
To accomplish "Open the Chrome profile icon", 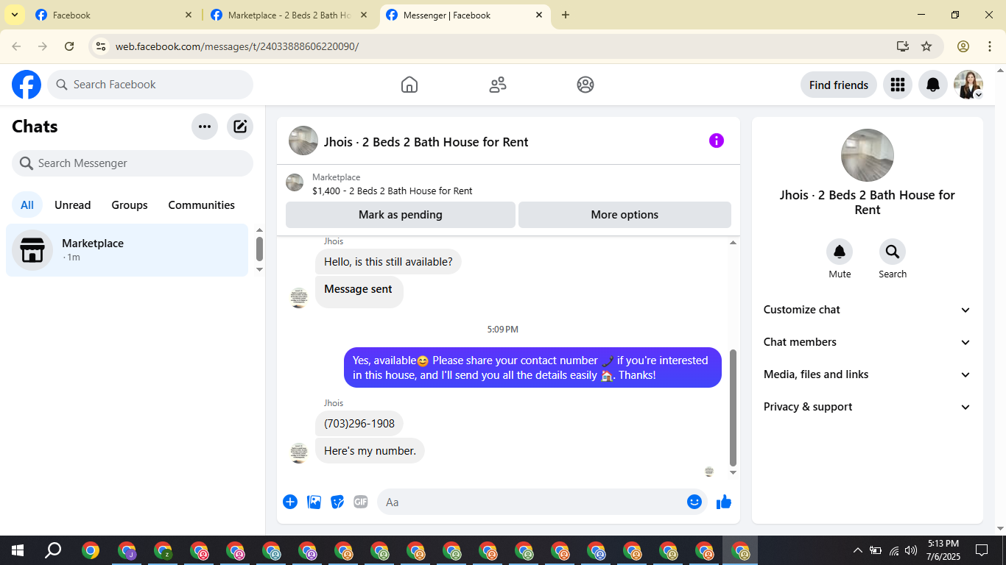I will pos(963,46).
